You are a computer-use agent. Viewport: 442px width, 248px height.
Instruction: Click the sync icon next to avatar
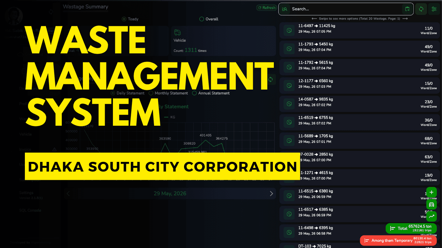pos(51,12)
